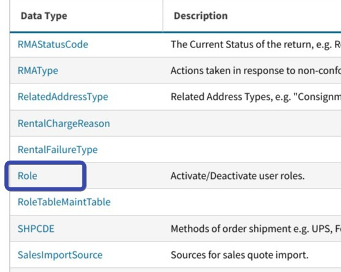This screenshot has height=272, width=341.
Task: Open the RMAStatusCode data type link
Action: coord(53,44)
